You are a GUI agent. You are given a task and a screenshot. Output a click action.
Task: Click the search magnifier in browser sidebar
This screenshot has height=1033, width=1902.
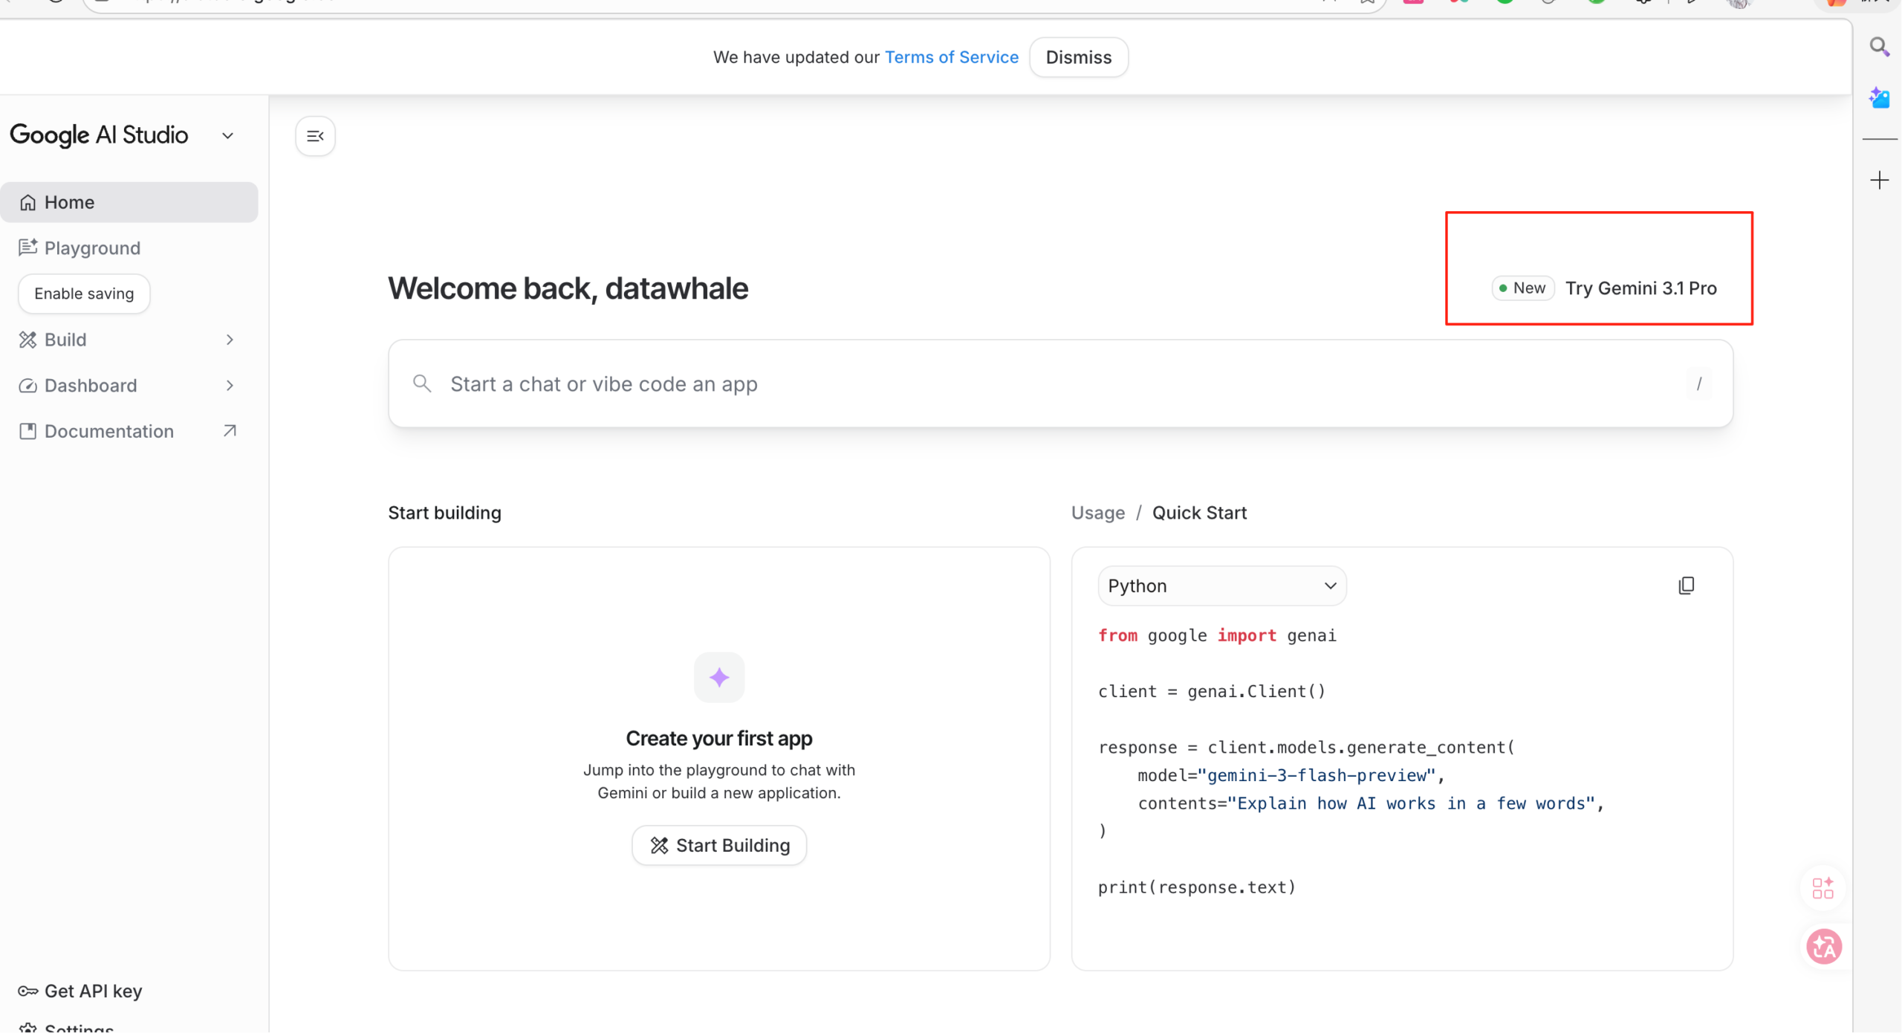click(x=1879, y=48)
